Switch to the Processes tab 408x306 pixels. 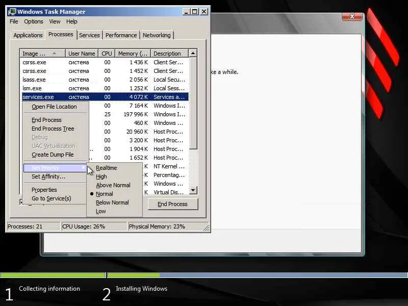pyautogui.click(x=61, y=34)
